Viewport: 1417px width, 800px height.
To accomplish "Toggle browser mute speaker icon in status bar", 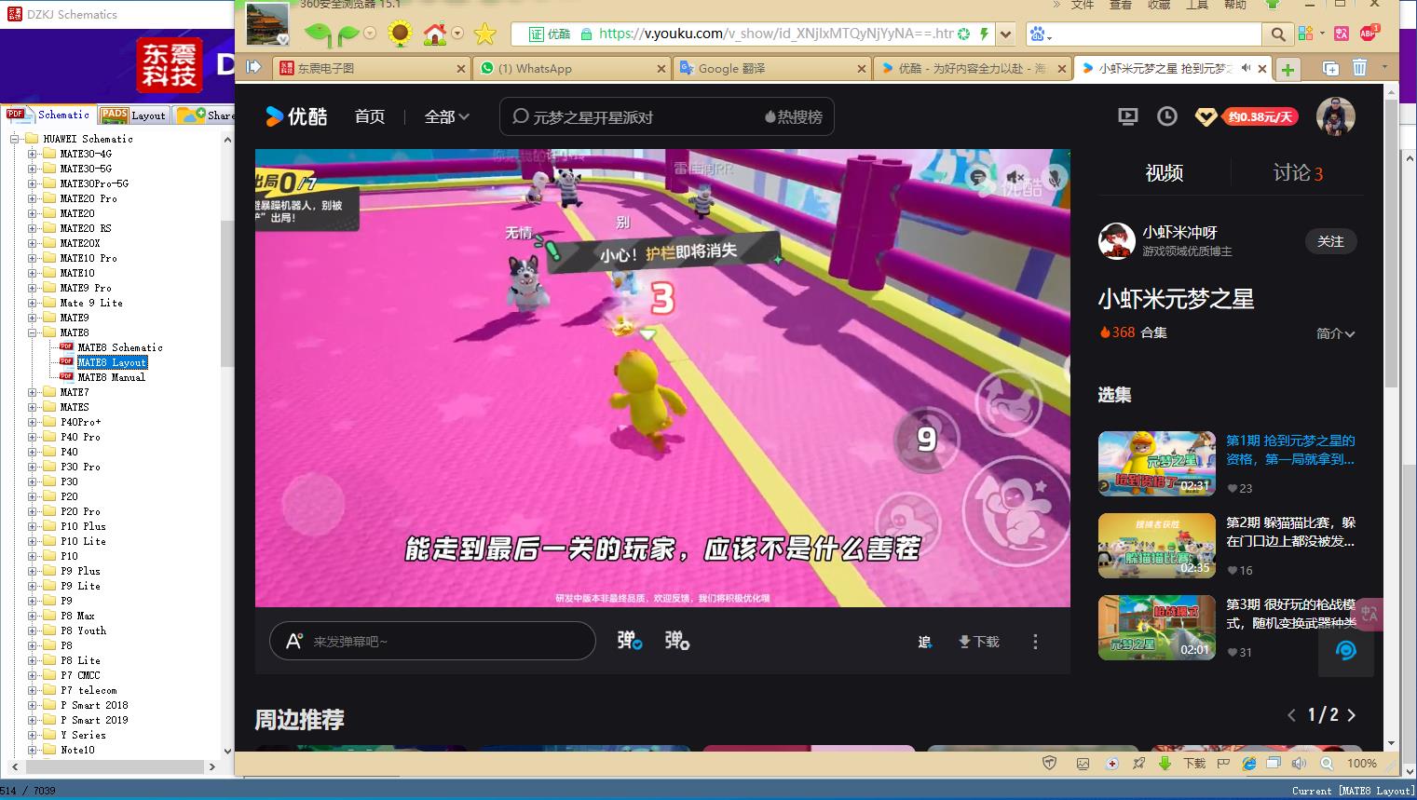I will (1299, 763).
